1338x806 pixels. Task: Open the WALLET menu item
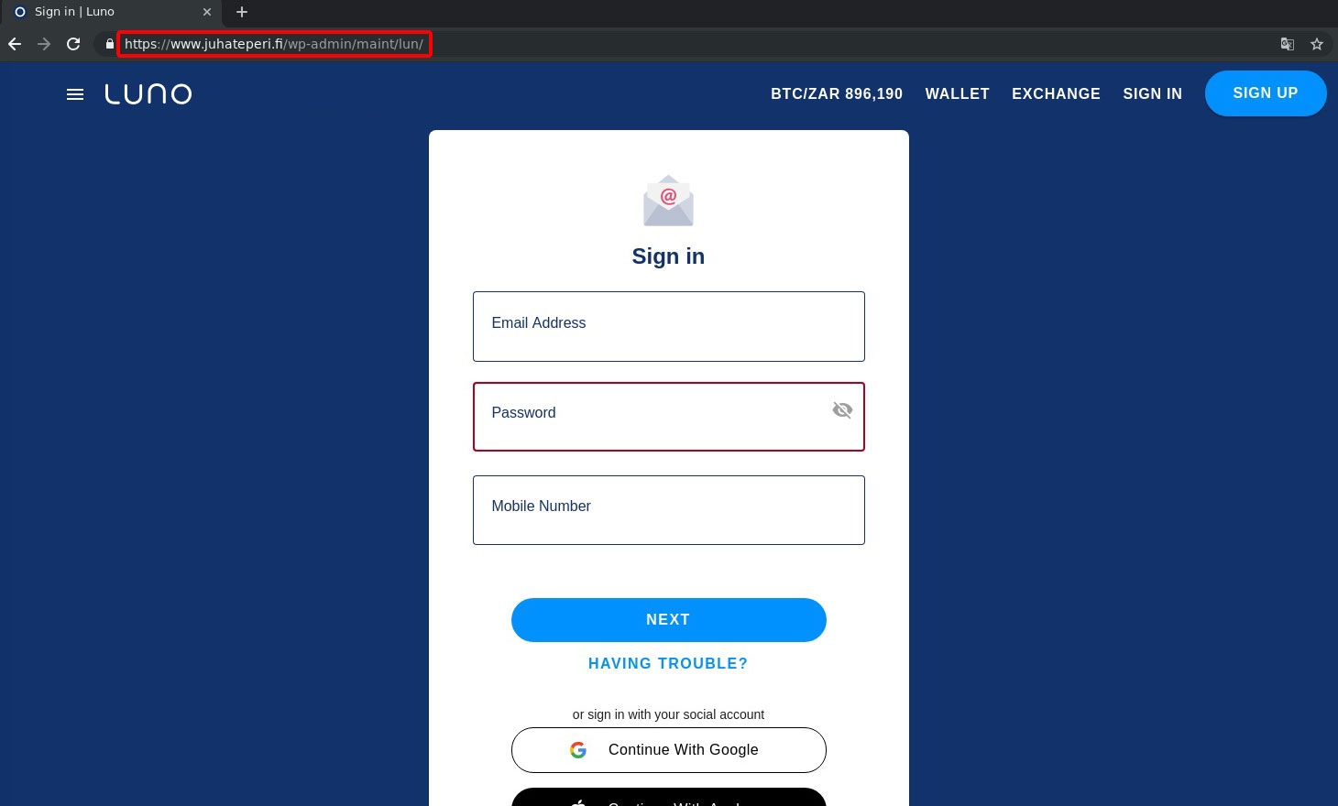[x=958, y=93]
